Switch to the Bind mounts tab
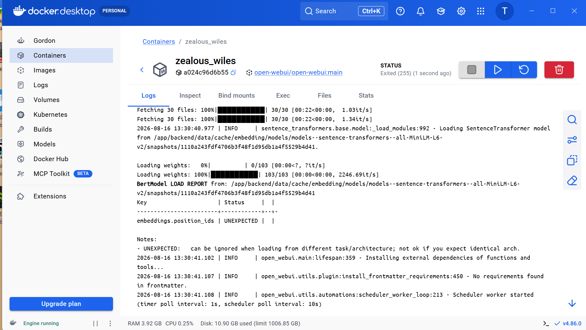This screenshot has height=330, width=586. (236, 96)
